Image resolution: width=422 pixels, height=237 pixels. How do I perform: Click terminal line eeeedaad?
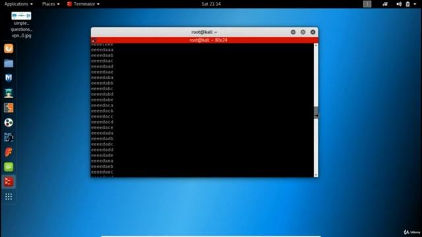102,66
